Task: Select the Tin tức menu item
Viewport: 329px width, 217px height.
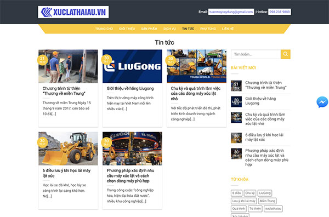Action: click(x=188, y=28)
